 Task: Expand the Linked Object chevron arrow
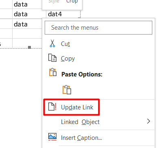pos(149,121)
